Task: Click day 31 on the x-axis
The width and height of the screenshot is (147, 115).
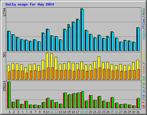Action: pyautogui.click(x=138, y=112)
